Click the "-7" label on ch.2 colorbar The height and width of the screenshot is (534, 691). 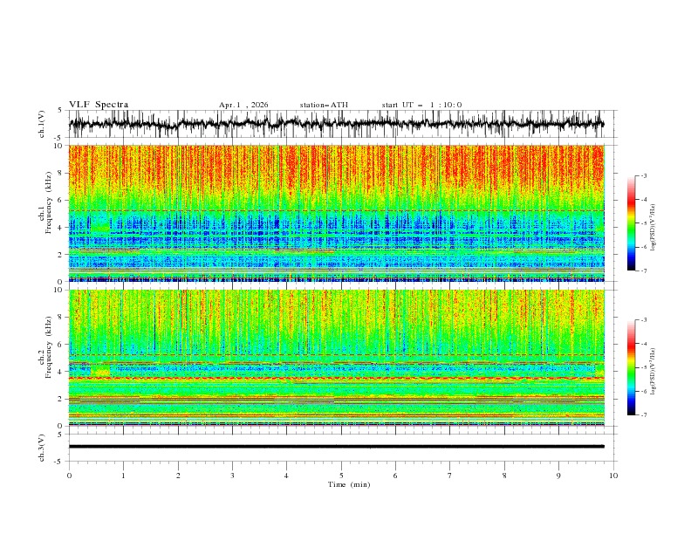click(644, 415)
